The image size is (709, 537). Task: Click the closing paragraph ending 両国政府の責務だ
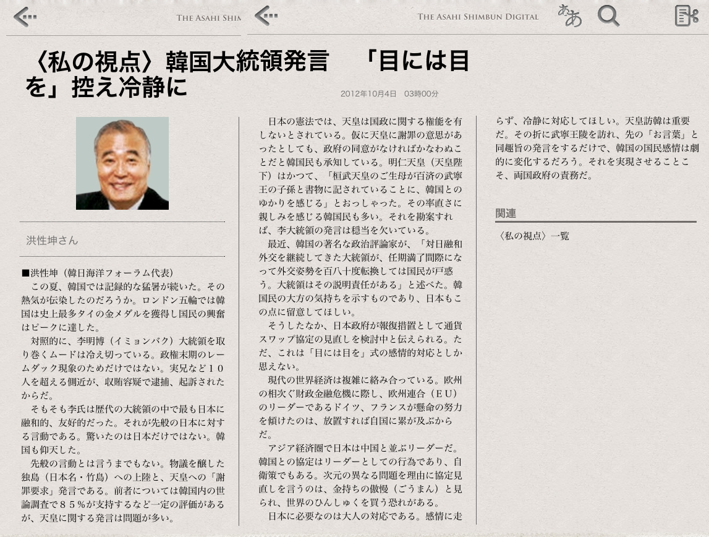pos(595,148)
